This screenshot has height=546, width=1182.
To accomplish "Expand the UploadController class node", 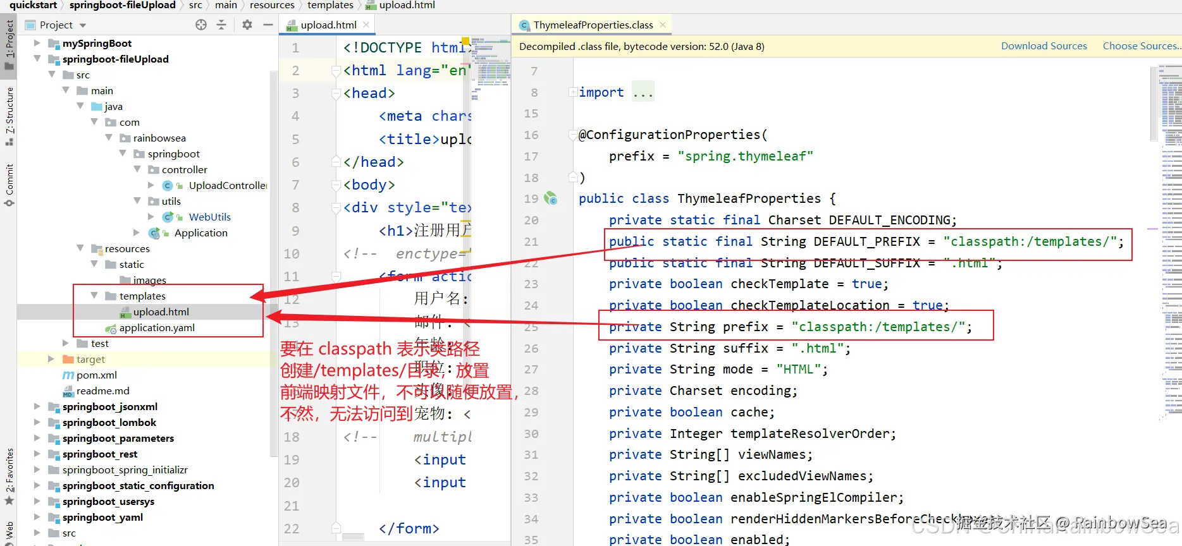I will [x=151, y=185].
